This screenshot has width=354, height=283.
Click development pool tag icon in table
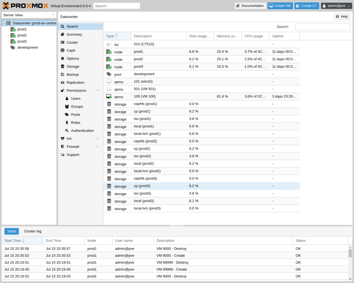(x=109, y=74)
